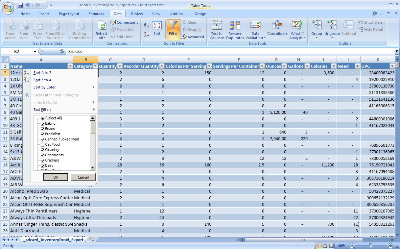Switch to the Formulas ribbon tab
Image resolution: width=400 pixels, height=249 pixels.
[96, 14]
